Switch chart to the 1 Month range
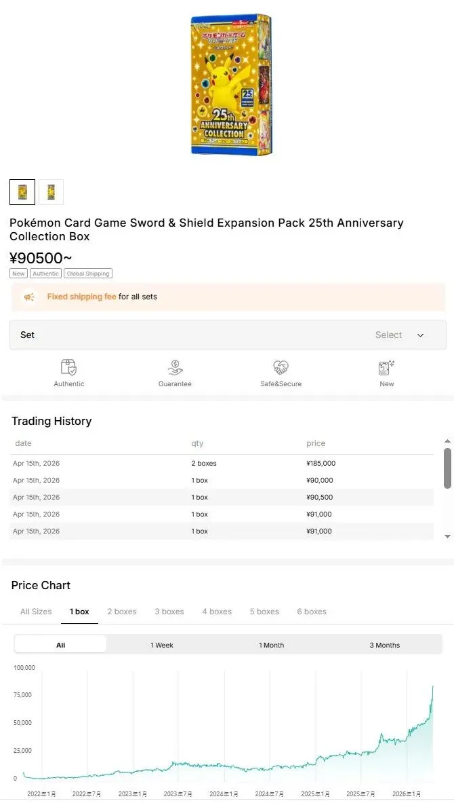The image size is (454, 803). click(271, 645)
